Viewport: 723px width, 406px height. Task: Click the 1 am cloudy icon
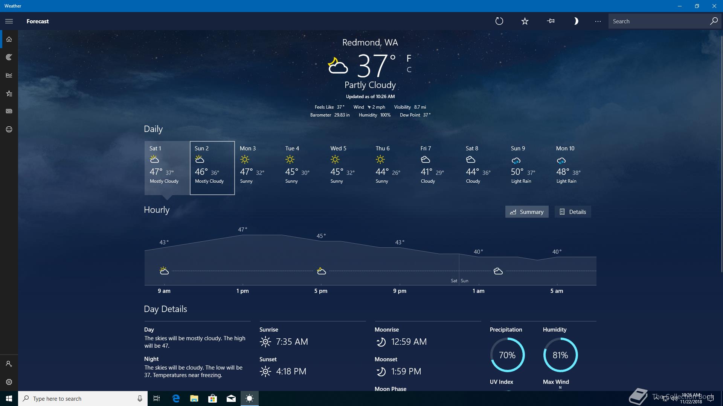point(498,271)
